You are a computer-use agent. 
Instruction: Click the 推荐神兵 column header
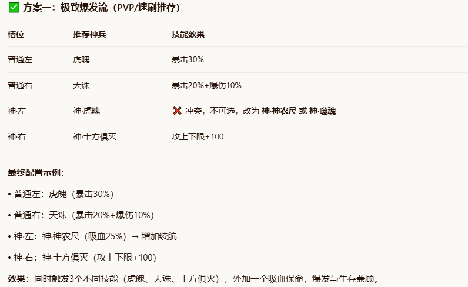point(89,34)
